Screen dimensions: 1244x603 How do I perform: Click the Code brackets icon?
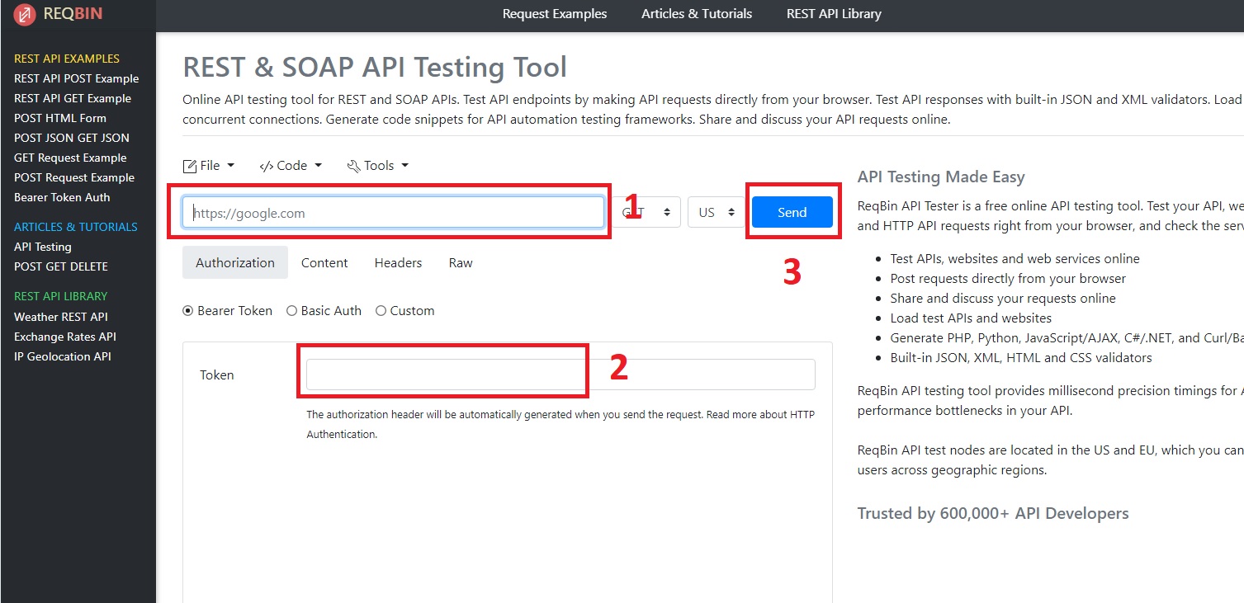click(266, 166)
